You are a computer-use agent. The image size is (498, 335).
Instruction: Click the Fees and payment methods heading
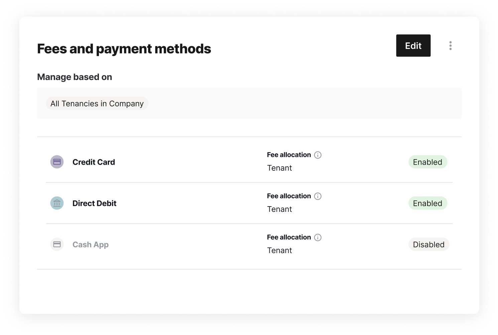point(124,49)
